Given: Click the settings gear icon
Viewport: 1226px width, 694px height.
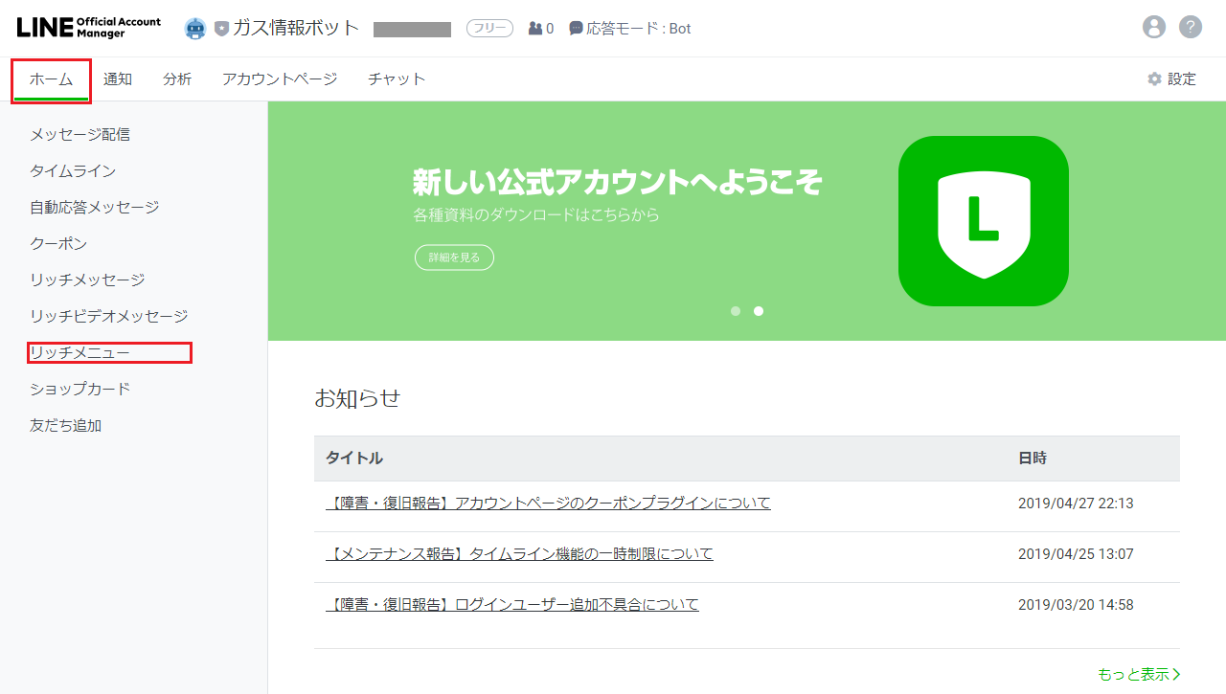Looking at the screenshot, I should click(x=1154, y=79).
